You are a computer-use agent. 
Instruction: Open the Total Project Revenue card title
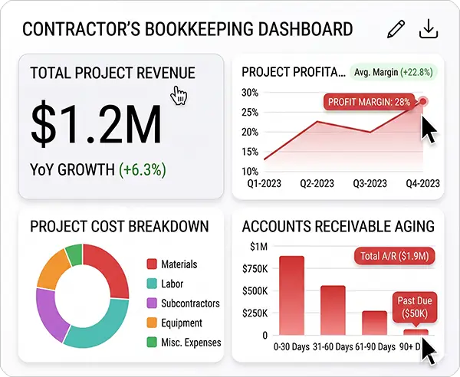click(113, 73)
